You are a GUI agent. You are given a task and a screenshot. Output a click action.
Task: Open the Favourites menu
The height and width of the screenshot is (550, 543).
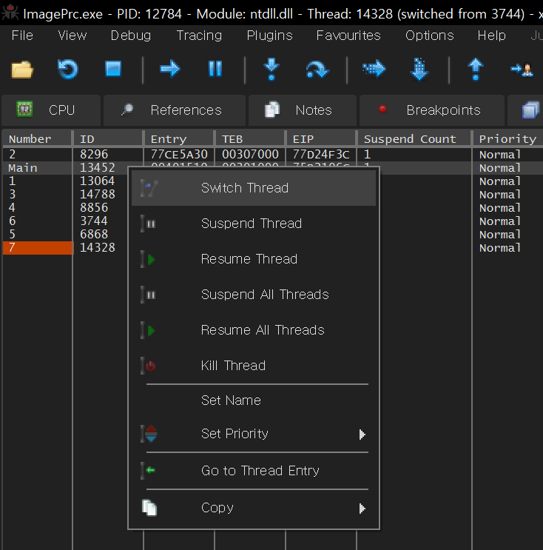pos(348,36)
